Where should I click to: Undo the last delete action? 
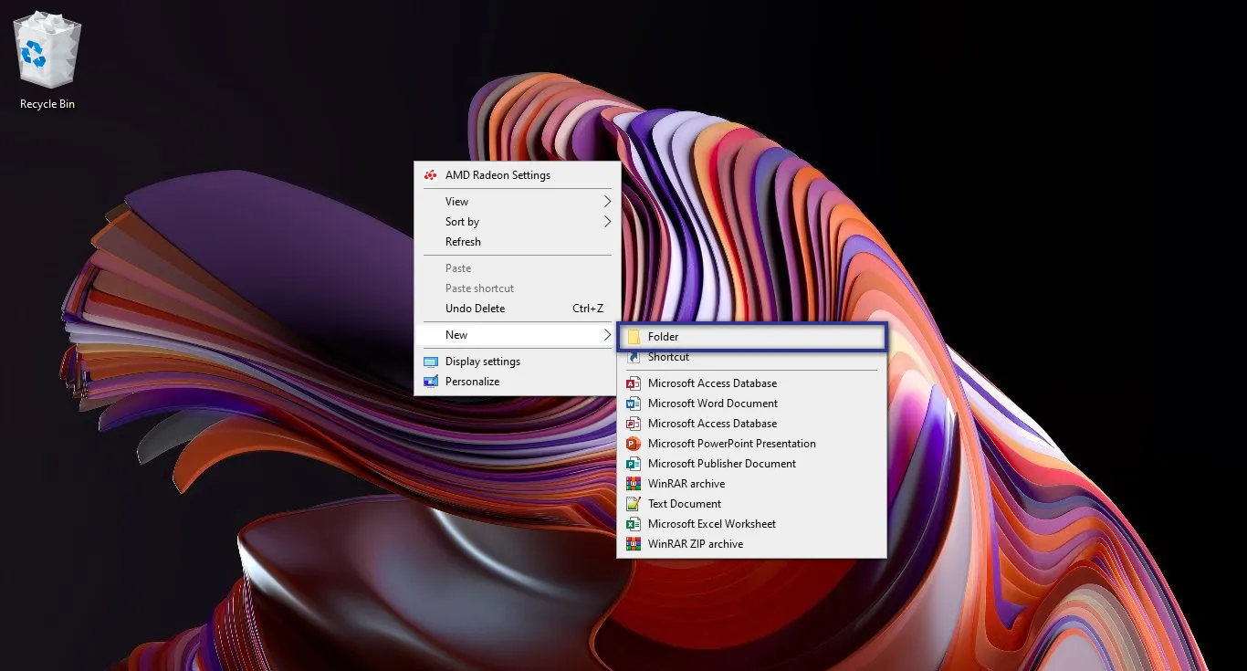click(474, 308)
